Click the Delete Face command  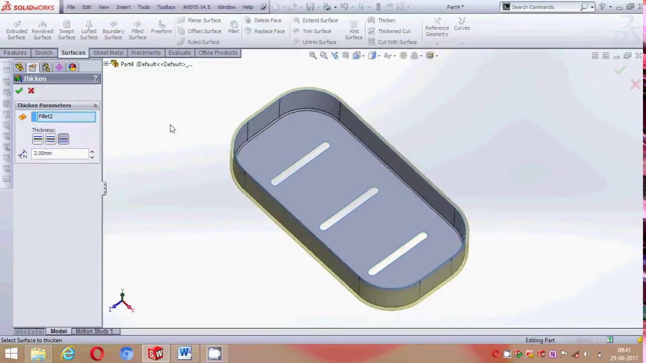(263, 20)
